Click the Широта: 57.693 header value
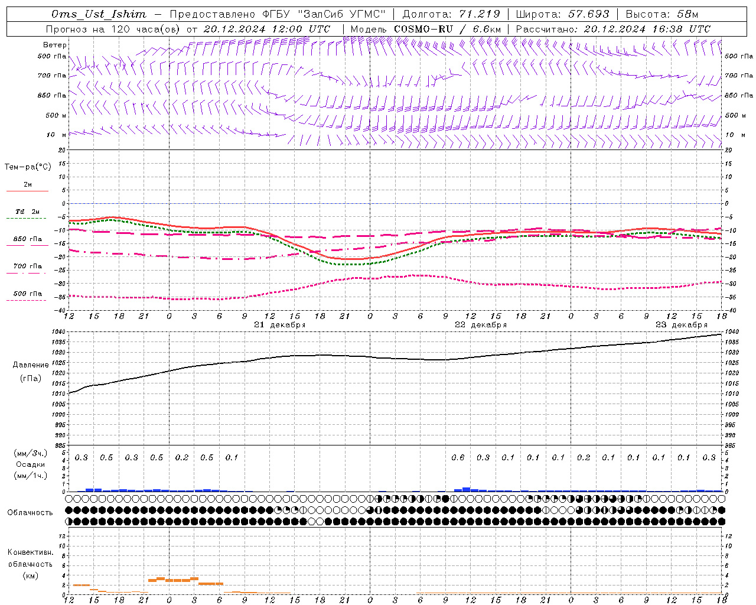756x605 pixels. pyautogui.click(x=562, y=14)
